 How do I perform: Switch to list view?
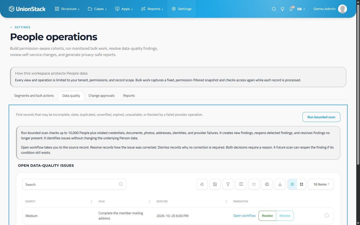[x=292, y=184]
